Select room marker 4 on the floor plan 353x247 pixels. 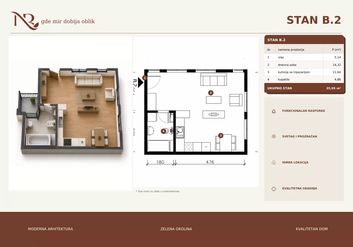(163, 131)
